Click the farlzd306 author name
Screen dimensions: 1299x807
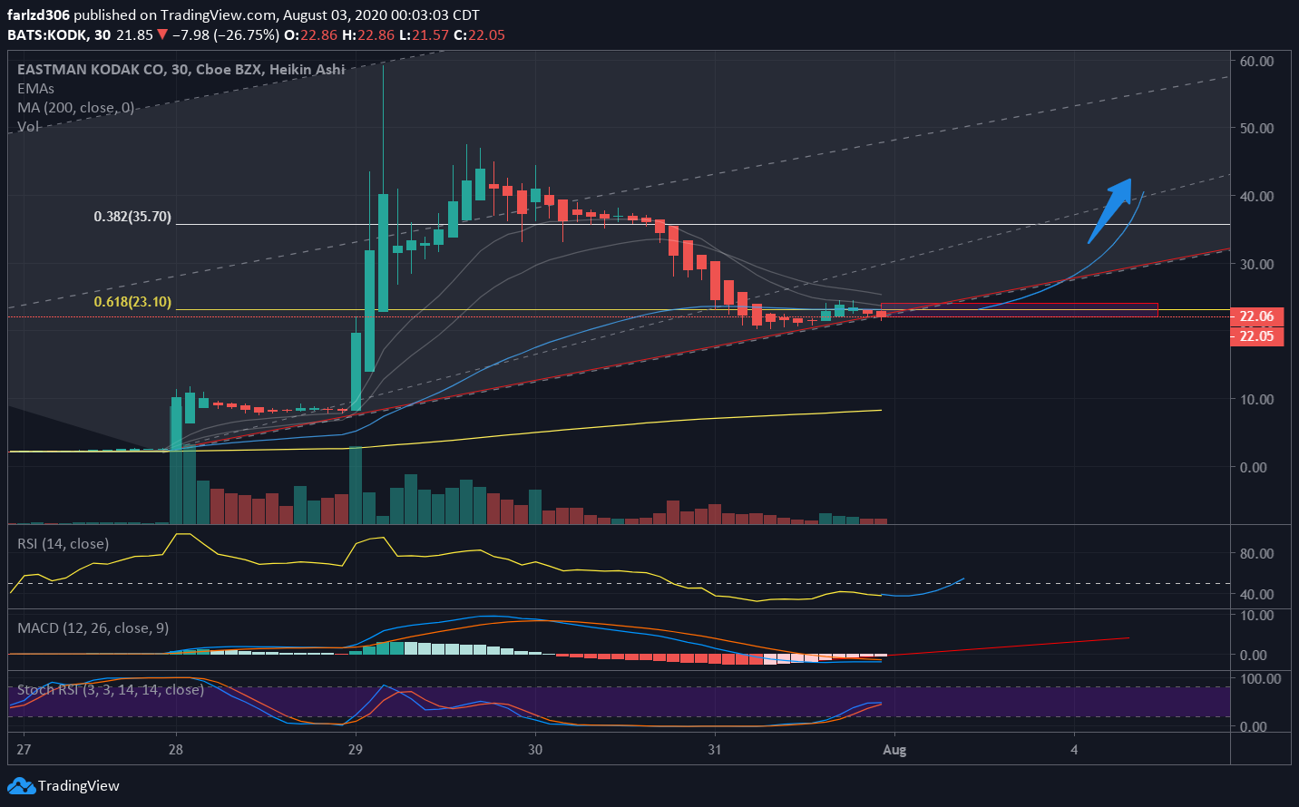pos(38,15)
